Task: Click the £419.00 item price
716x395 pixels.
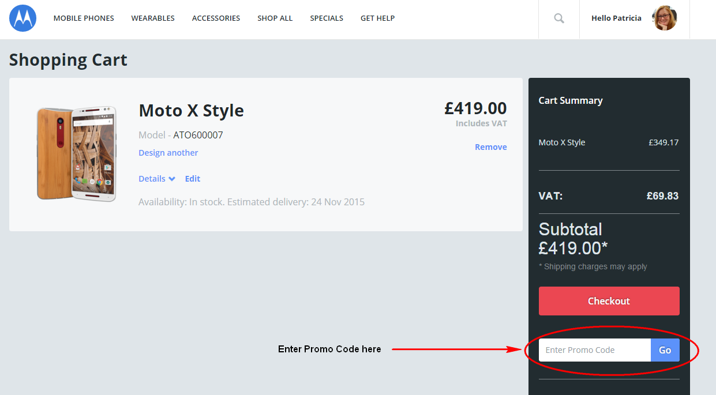Action: [475, 108]
